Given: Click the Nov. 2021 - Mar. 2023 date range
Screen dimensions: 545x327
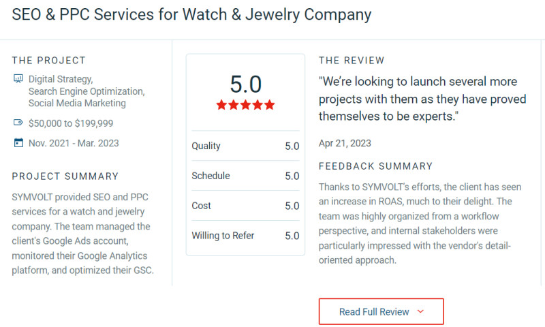Looking at the screenshot, I should pos(74,143).
